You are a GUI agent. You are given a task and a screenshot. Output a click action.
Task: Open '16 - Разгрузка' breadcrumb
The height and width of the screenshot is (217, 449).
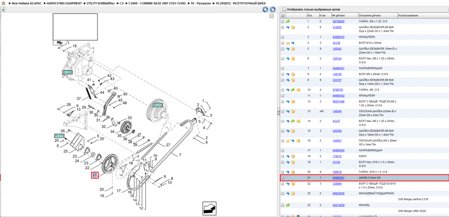coord(201,3)
